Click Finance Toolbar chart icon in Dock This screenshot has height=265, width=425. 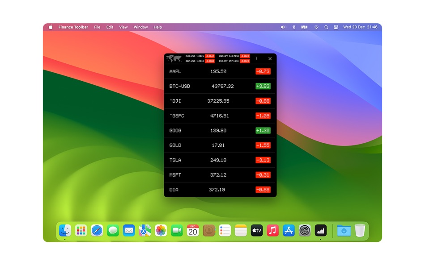pos(321,231)
